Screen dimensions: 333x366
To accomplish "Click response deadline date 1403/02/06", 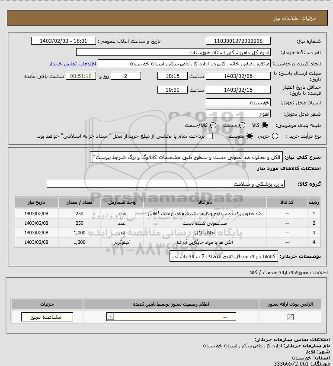I will 238,76.
